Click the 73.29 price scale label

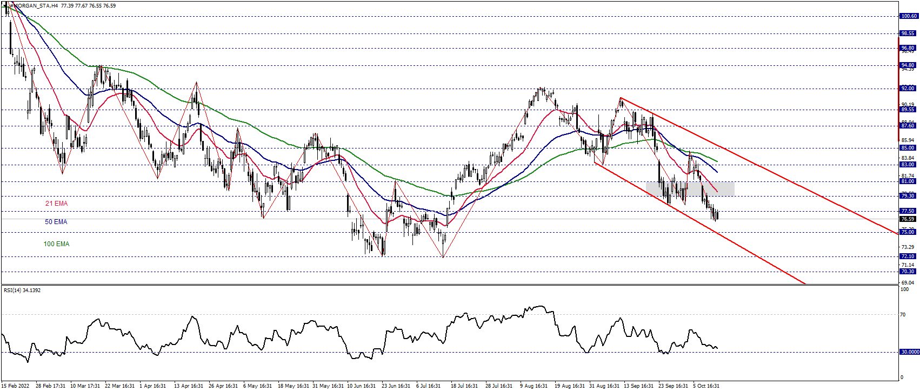click(908, 247)
